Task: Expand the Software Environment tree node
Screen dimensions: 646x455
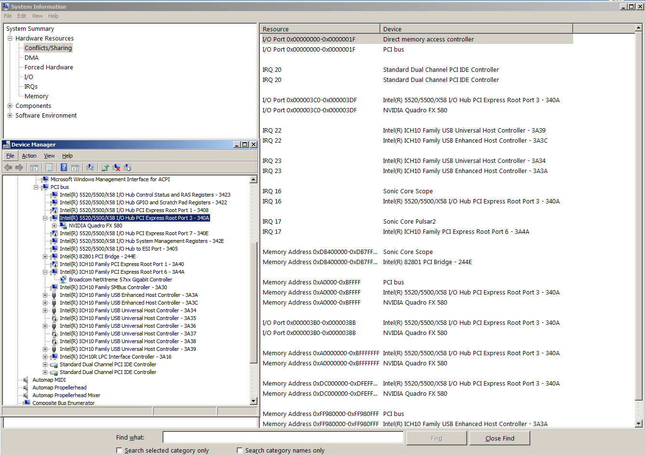Action: click(x=10, y=115)
